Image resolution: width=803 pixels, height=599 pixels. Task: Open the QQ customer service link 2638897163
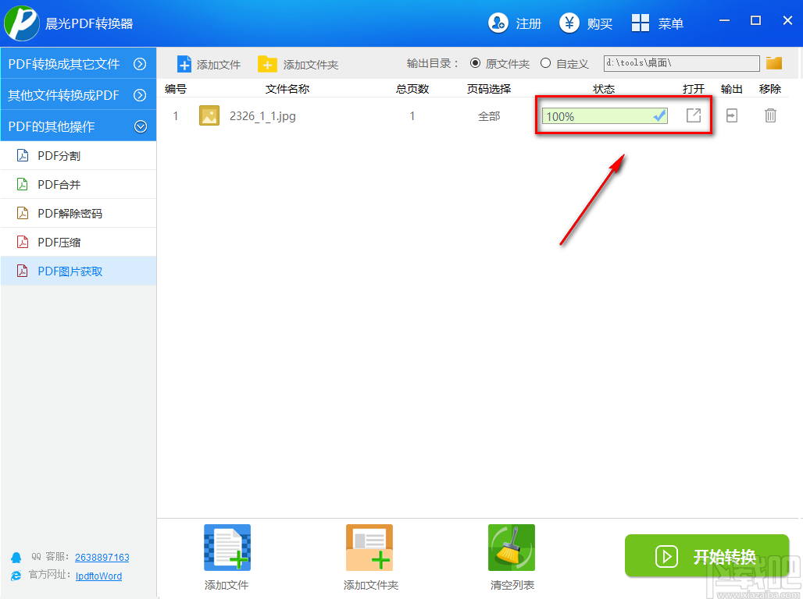(102, 557)
